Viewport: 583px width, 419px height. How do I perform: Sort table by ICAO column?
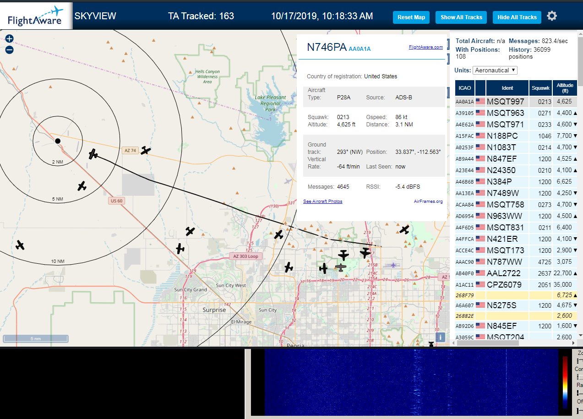point(465,88)
